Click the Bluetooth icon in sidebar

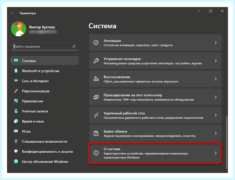[x=16, y=71]
